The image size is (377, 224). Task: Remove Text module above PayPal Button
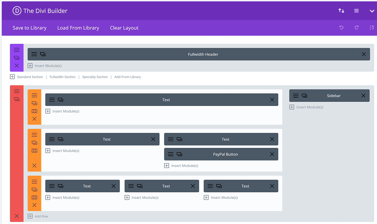pyautogui.click(x=272, y=139)
